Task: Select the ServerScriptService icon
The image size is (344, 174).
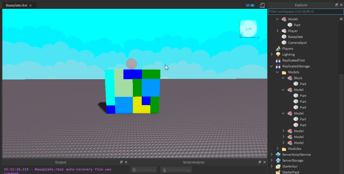Action: (278, 154)
